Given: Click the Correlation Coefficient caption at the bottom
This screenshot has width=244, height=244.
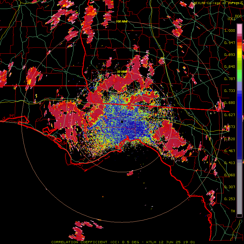Looking at the screenshot, I should click(123, 242).
